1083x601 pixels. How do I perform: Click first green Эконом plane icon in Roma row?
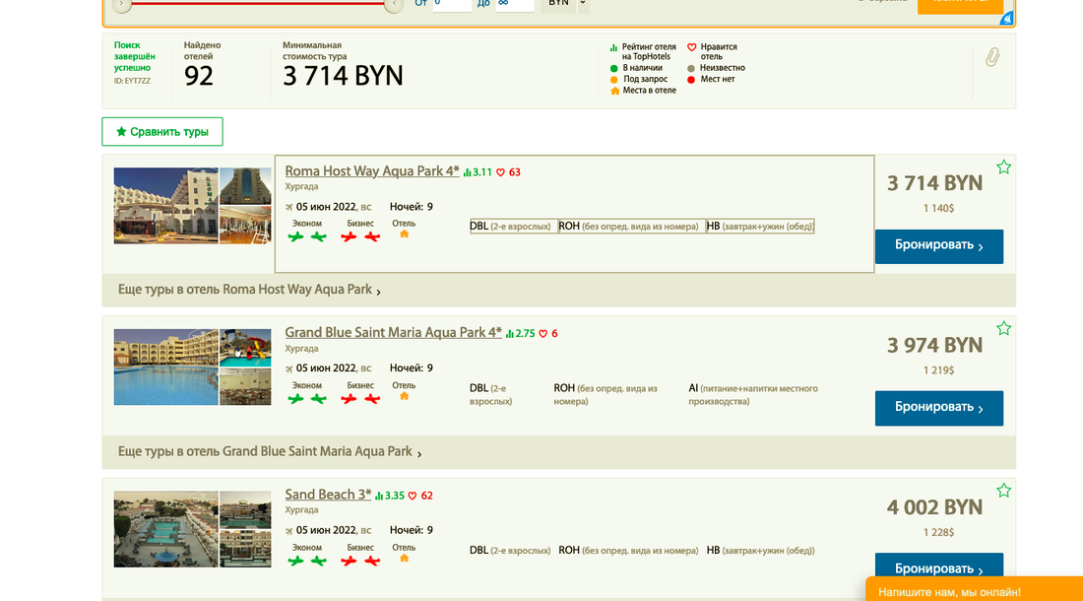(x=295, y=236)
